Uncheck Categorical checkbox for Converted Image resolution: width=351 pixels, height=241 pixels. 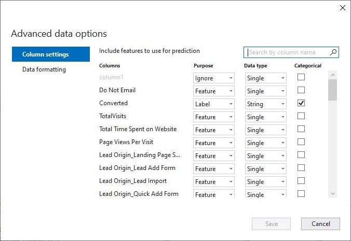301,103
